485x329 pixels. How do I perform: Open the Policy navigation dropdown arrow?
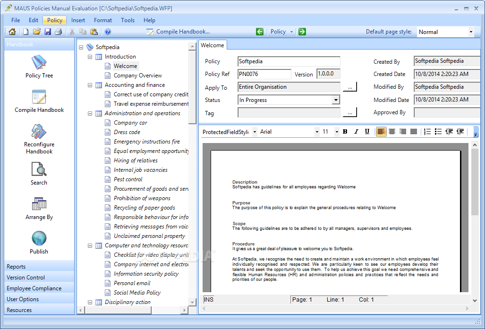(291, 32)
